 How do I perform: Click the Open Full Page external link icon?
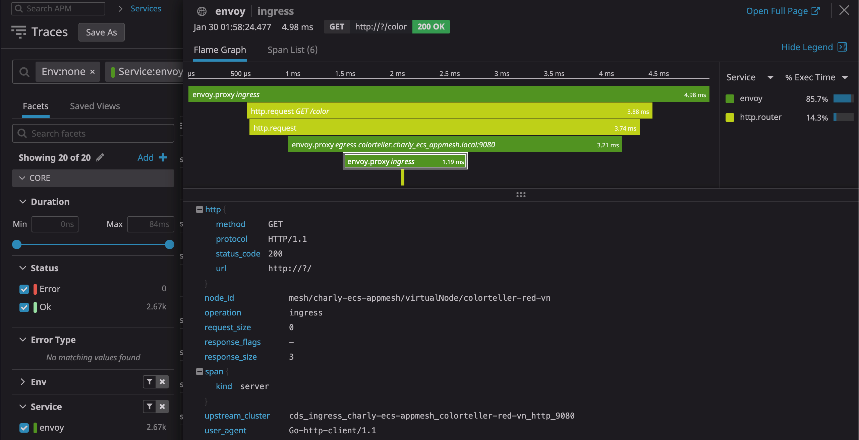point(815,11)
